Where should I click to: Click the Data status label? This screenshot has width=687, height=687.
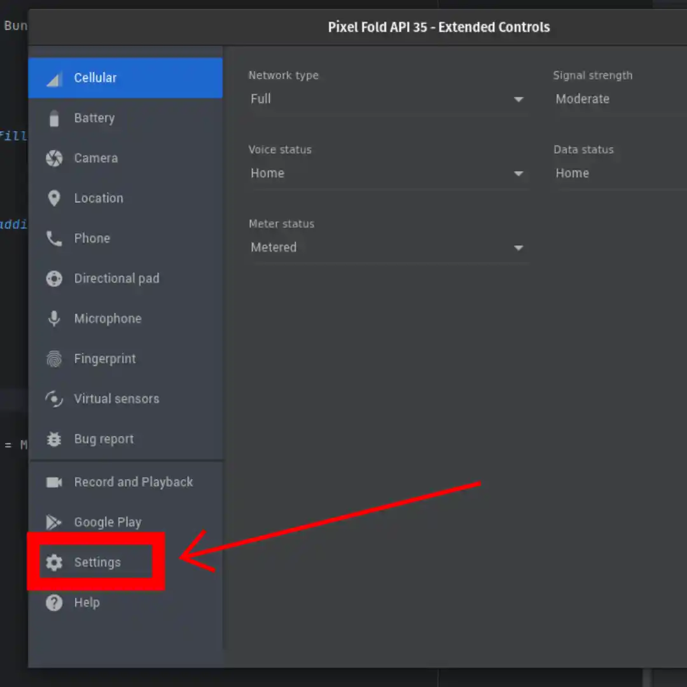[x=583, y=150]
